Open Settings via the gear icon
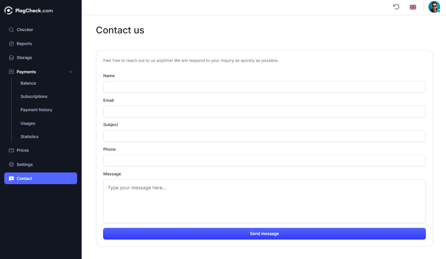Image resolution: width=446 pixels, height=259 pixels. pyautogui.click(x=11, y=164)
